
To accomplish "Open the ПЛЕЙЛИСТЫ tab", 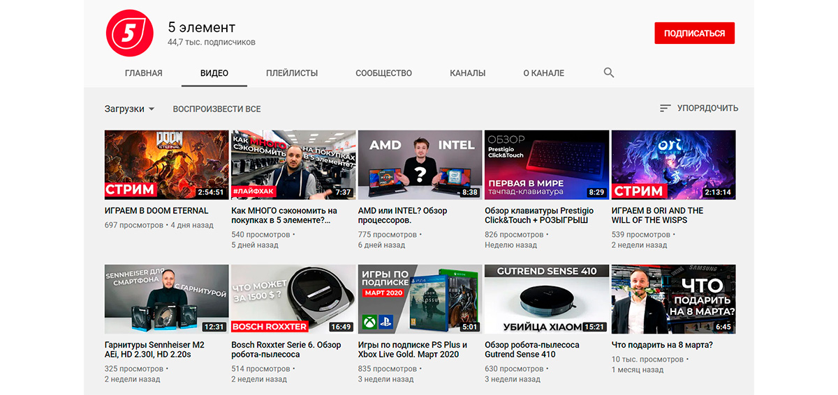I will [292, 73].
